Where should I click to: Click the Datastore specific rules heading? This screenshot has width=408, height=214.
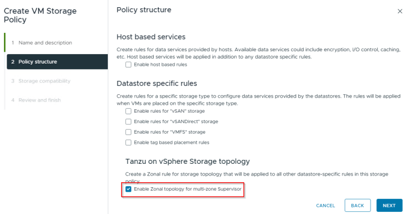[x=156, y=84]
